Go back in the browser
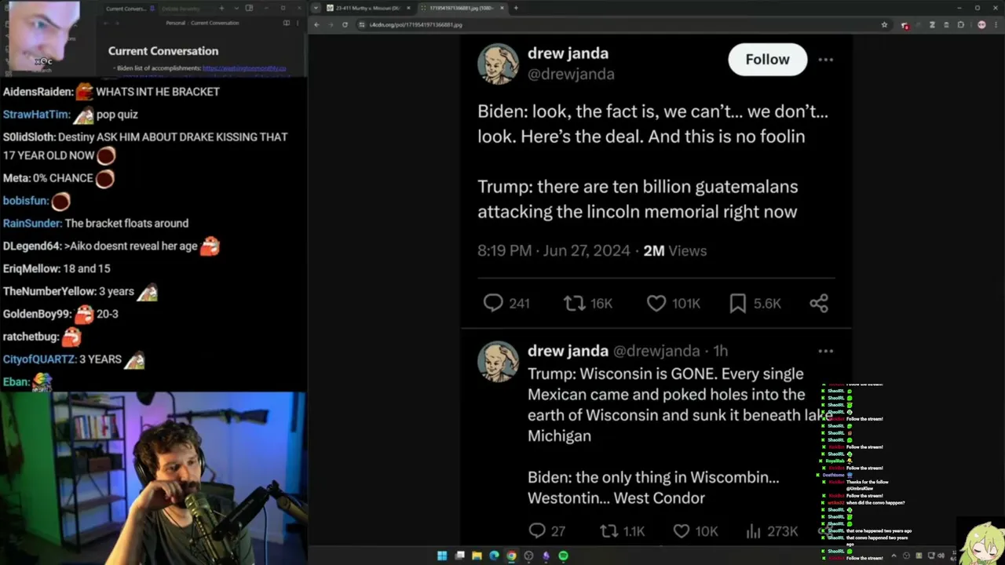 [x=316, y=24]
